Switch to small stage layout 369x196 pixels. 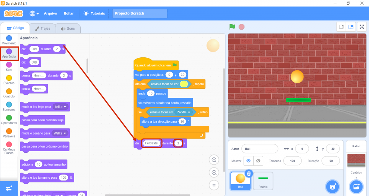(341, 27)
